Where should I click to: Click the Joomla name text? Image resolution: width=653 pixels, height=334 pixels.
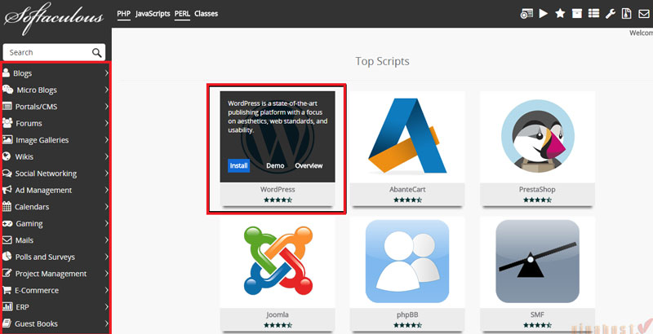pos(278,314)
